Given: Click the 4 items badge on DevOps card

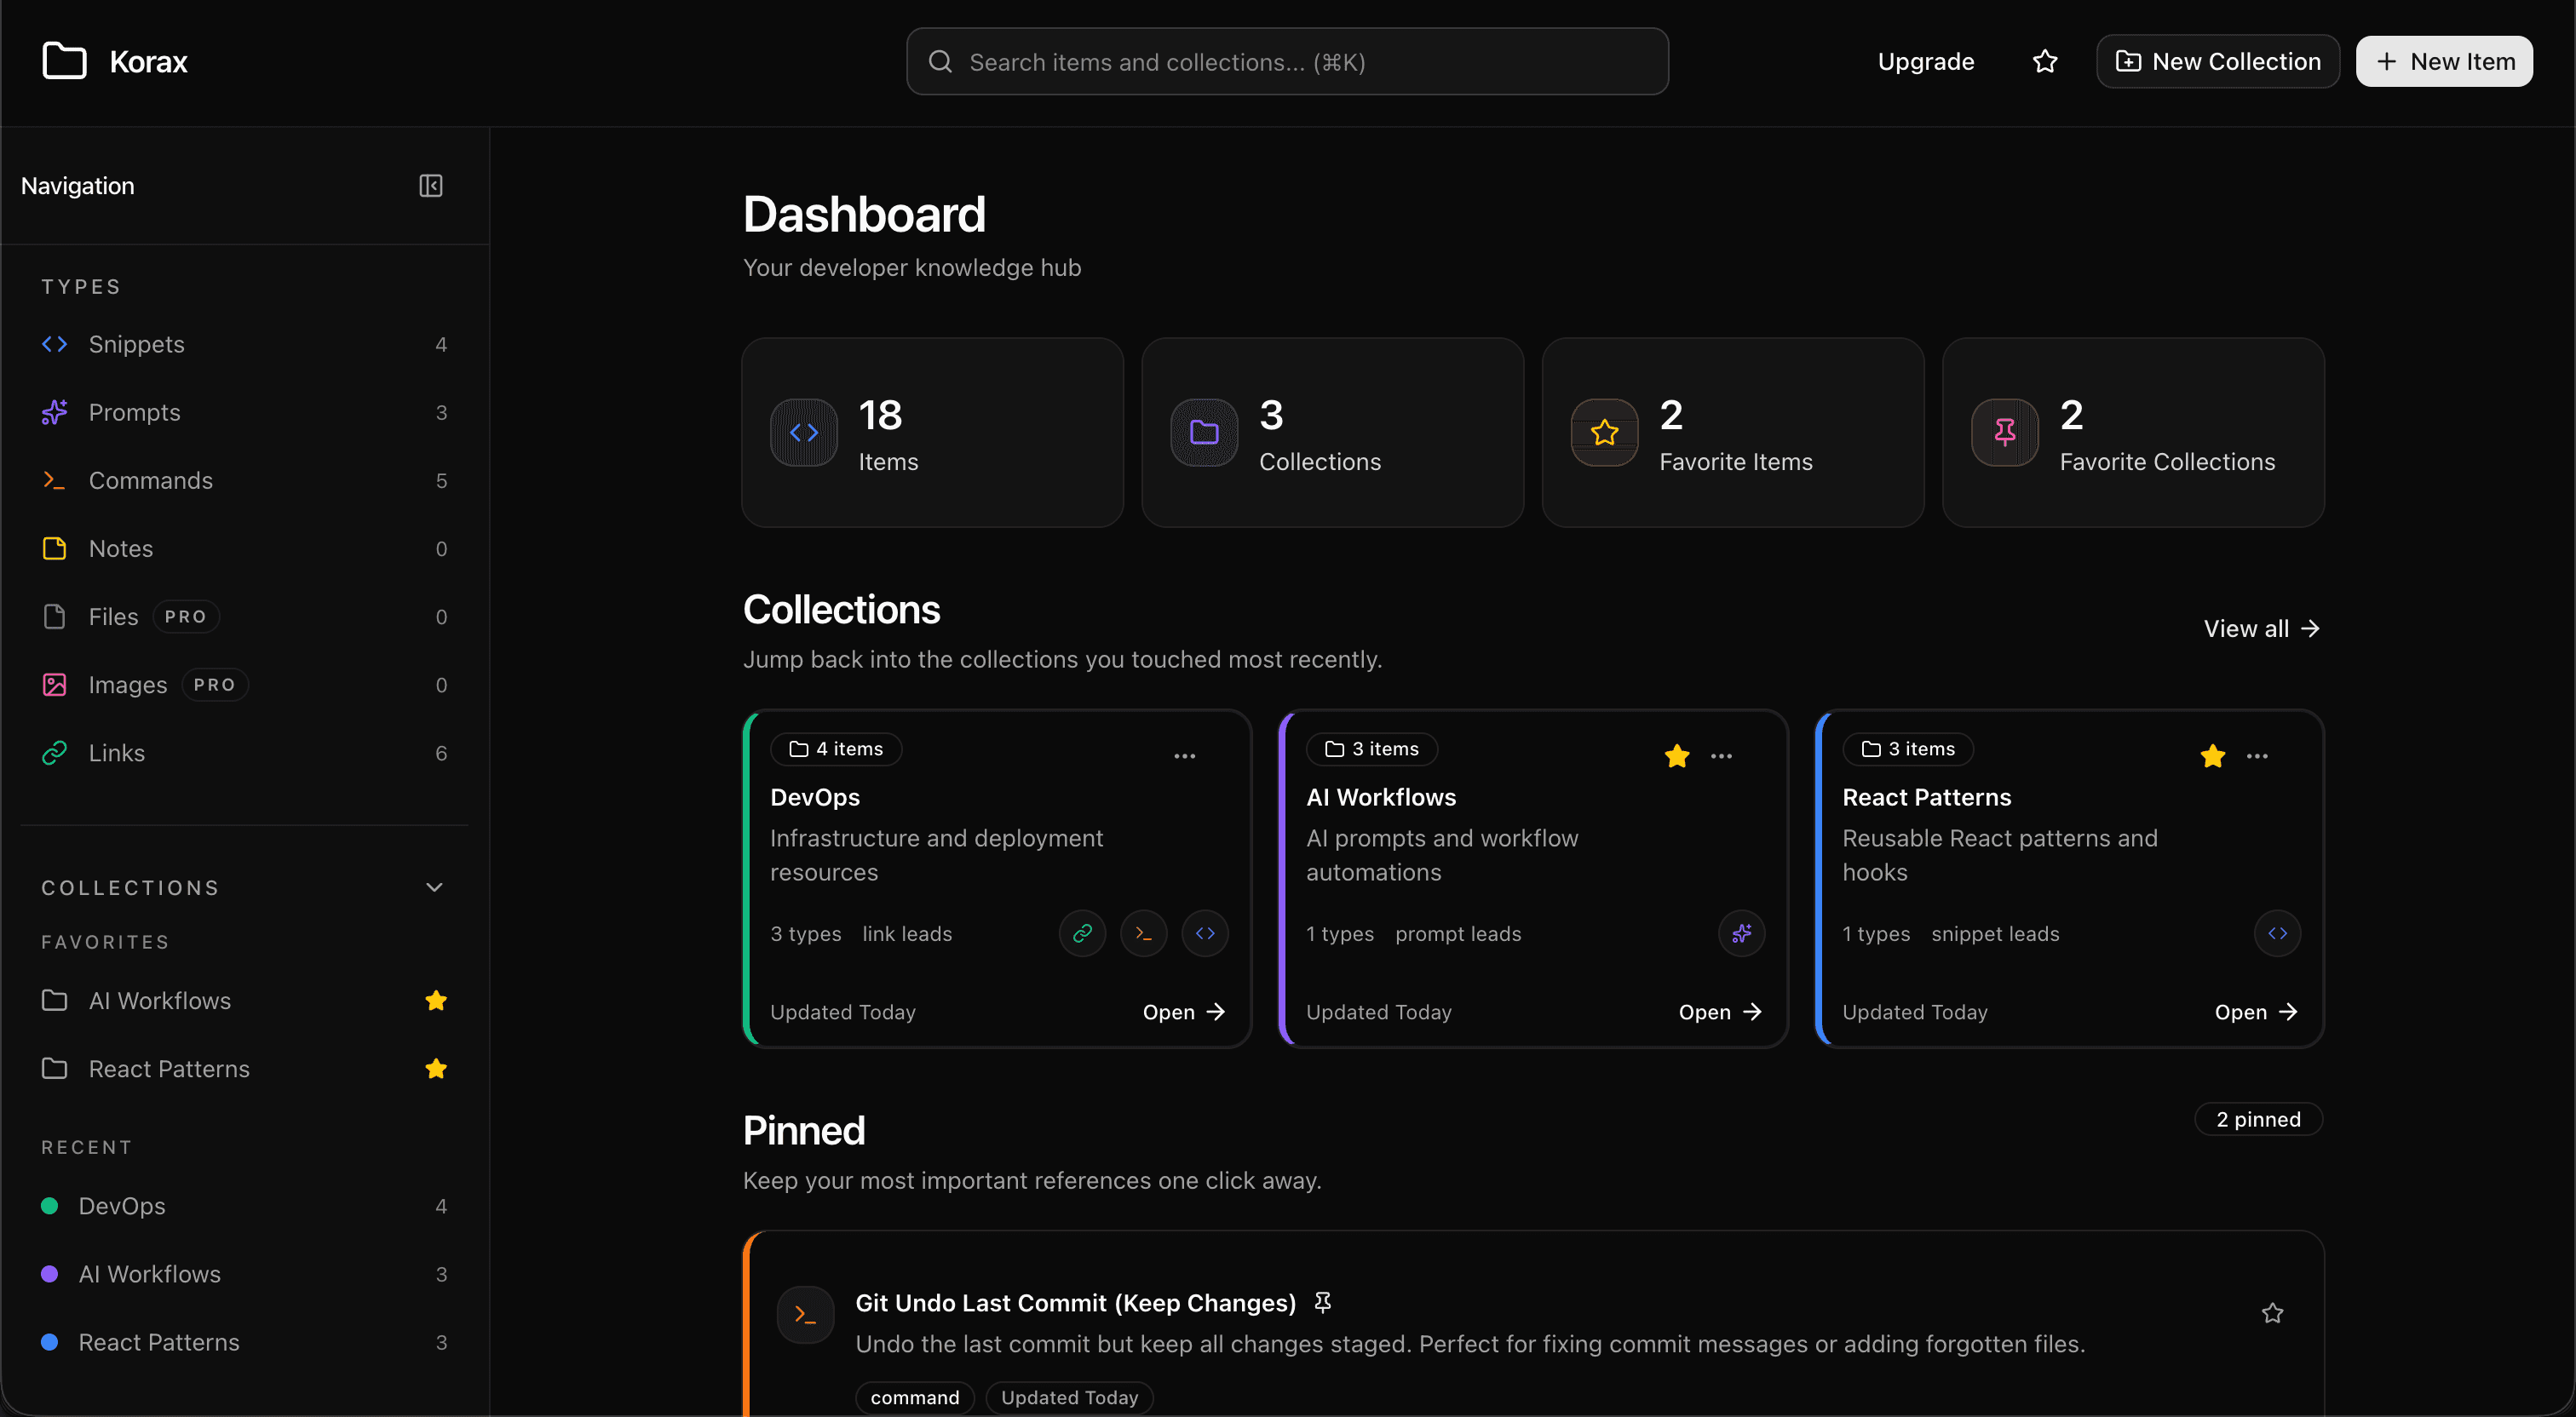Looking at the screenshot, I should [836, 749].
